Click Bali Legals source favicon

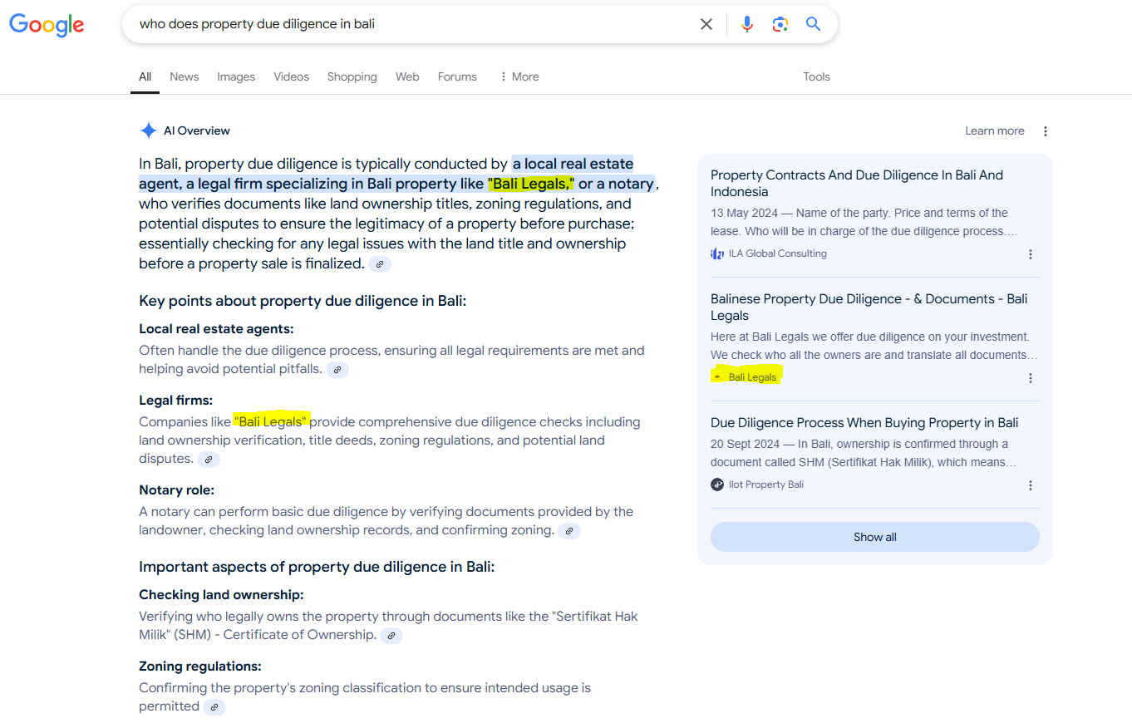[717, 377]
